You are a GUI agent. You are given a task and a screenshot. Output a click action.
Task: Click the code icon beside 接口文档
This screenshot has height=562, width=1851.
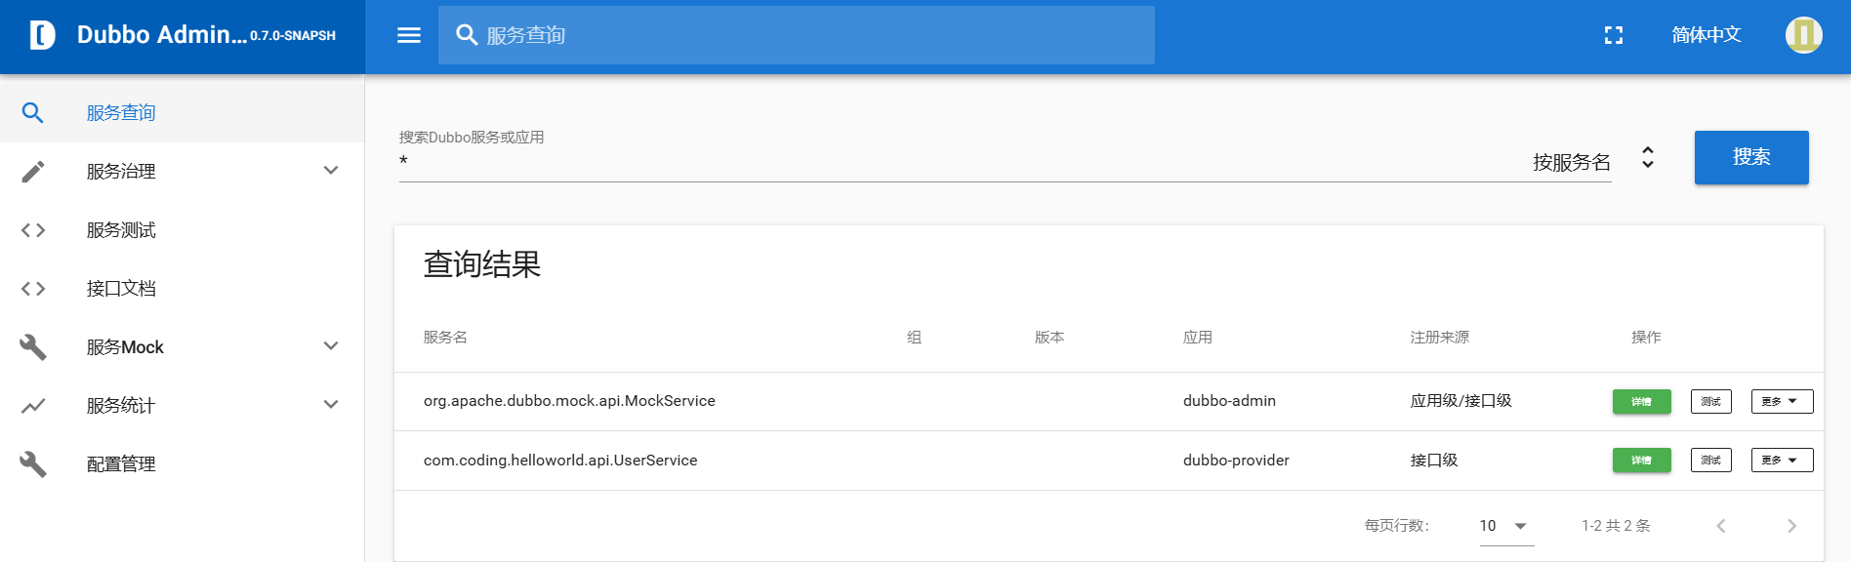33,289
